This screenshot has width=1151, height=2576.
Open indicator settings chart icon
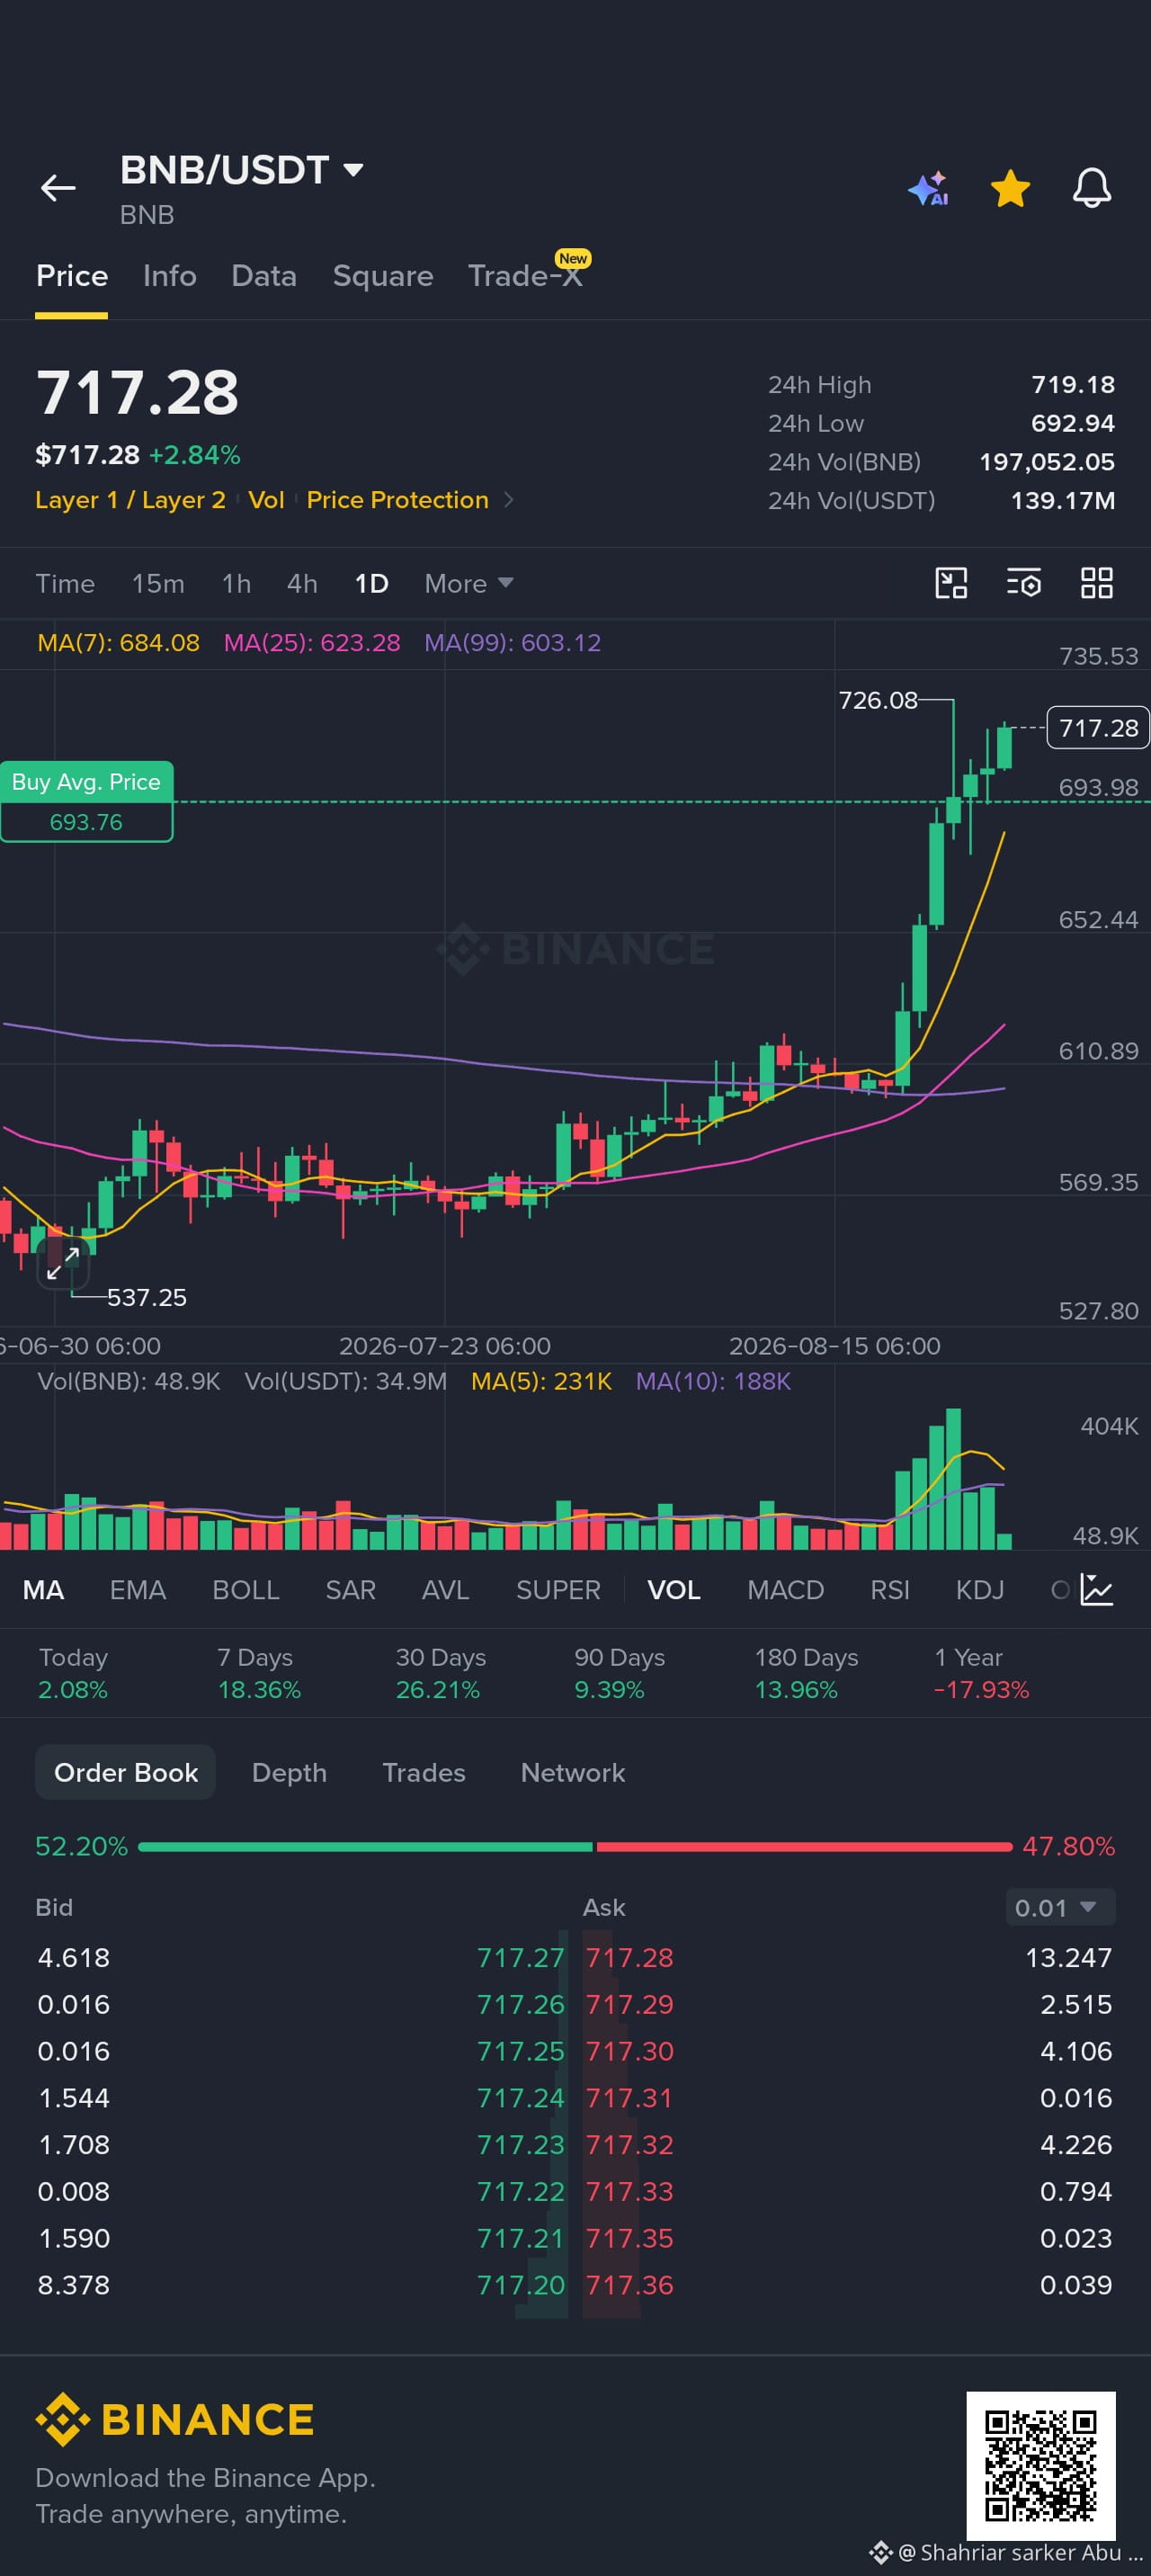tap(1097, 1590)
